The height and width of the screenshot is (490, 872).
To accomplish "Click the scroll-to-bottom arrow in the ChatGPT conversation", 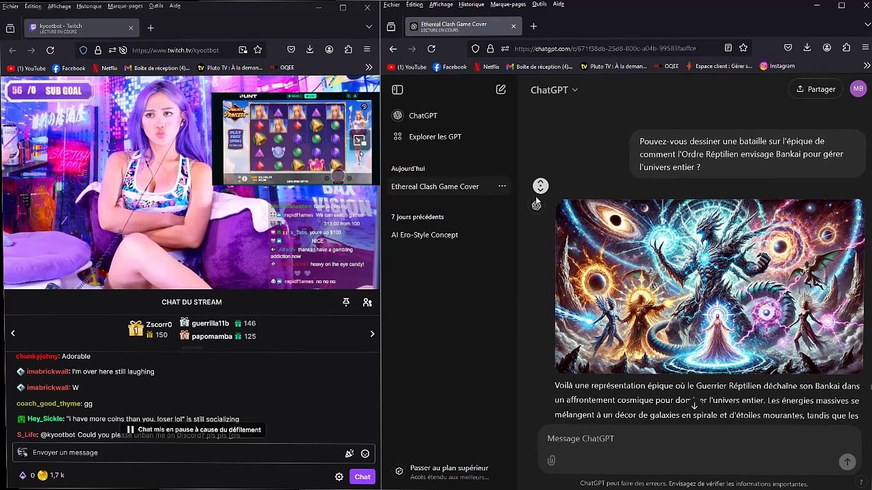I will point(694,406).
